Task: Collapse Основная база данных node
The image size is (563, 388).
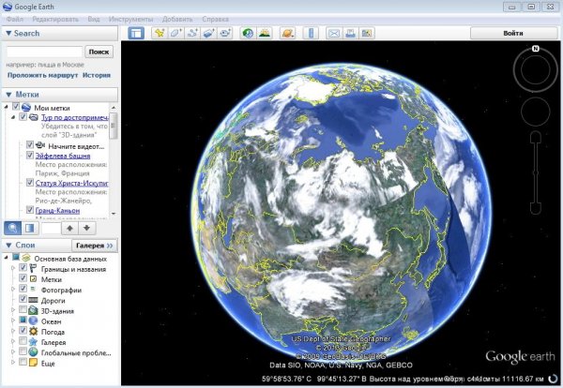Action: tap(6, 258)
